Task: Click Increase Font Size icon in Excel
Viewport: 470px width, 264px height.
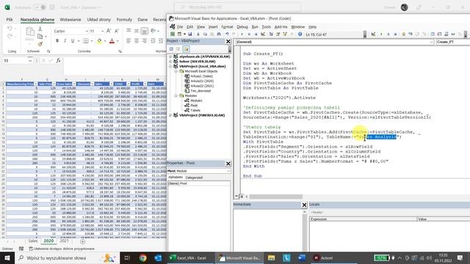Action: click(109, 31)
